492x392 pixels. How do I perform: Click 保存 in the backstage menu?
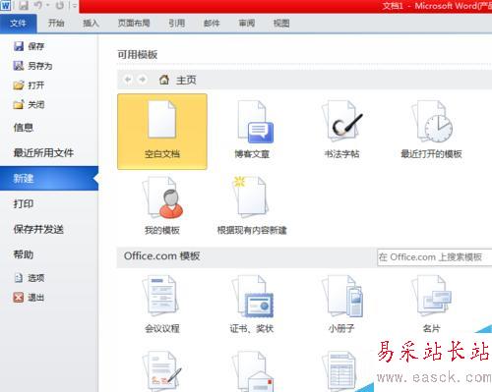coord(30,46)
